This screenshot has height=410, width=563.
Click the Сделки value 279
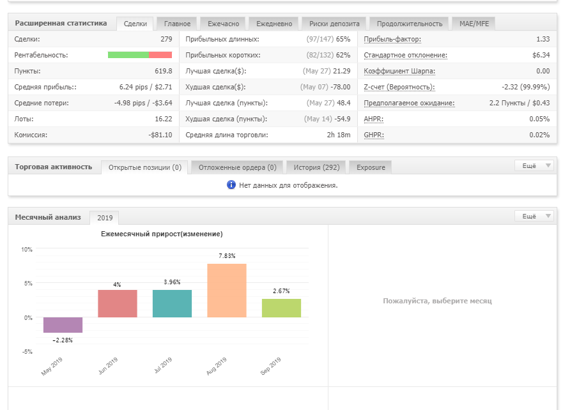click(x=166, y=39)
